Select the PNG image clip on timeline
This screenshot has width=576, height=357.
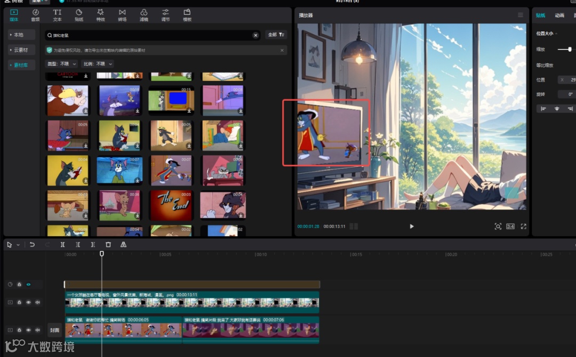tap(192, 302)
